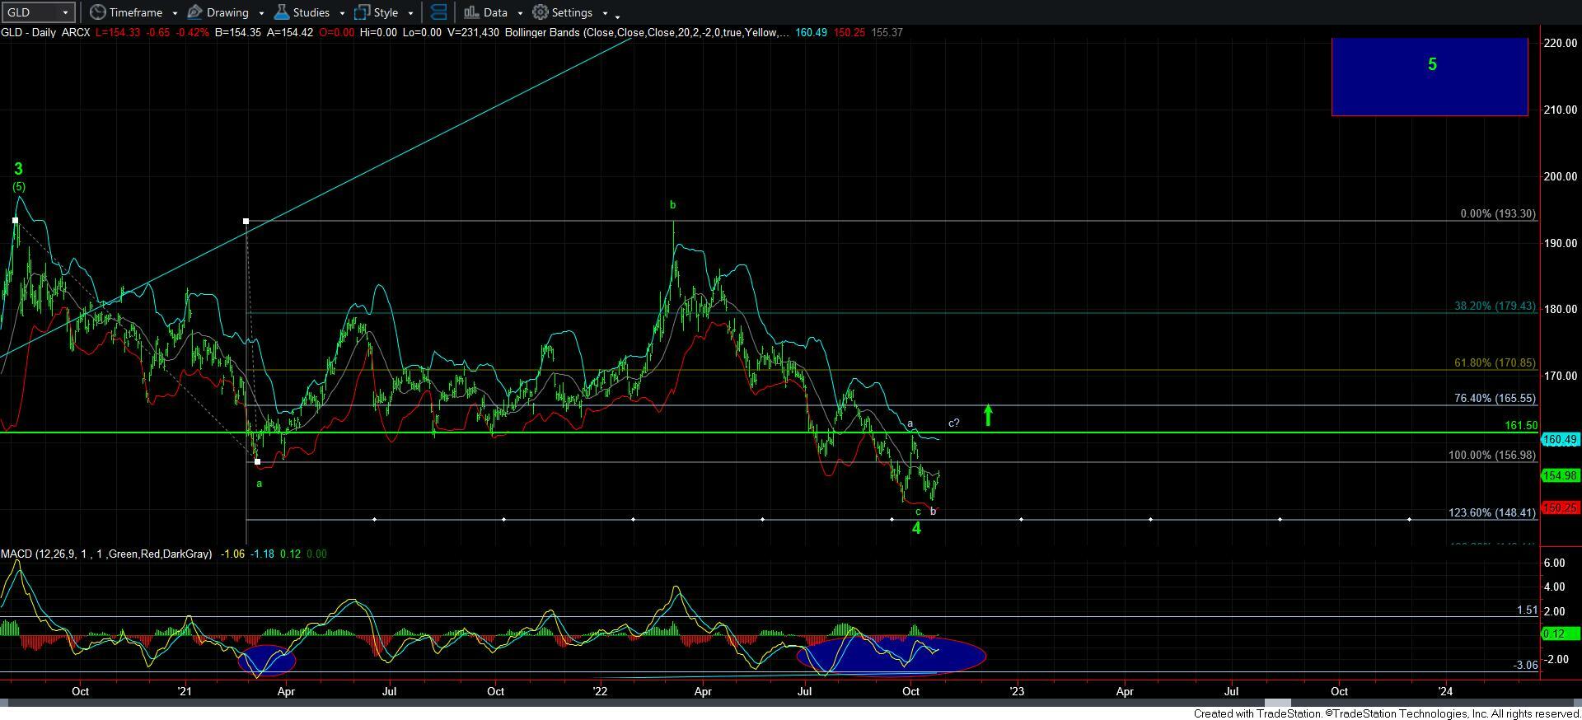This screenshot has height=720, width=1582.
Task: Click the 200.00 price axis label
Action: 1561,176
